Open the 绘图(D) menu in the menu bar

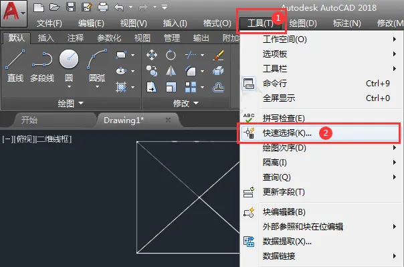coord(303,23)
